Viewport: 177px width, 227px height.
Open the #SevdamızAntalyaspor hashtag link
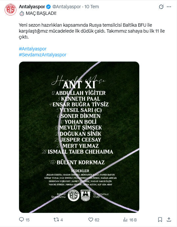pyautogui.click(x=43, y=55)
